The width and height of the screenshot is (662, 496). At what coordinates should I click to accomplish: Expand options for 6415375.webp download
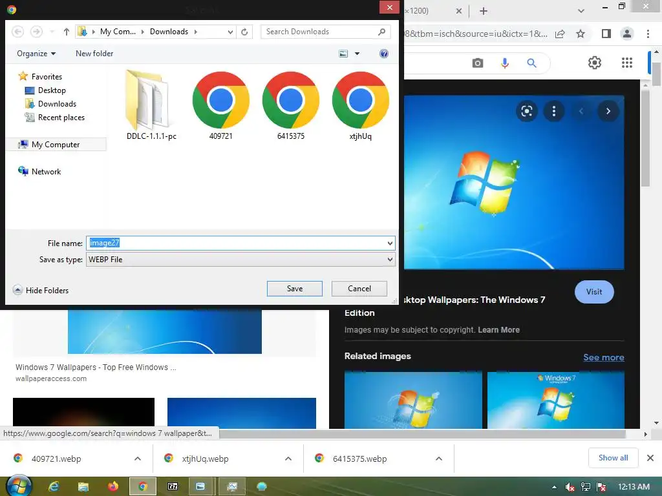click(439, 459)
